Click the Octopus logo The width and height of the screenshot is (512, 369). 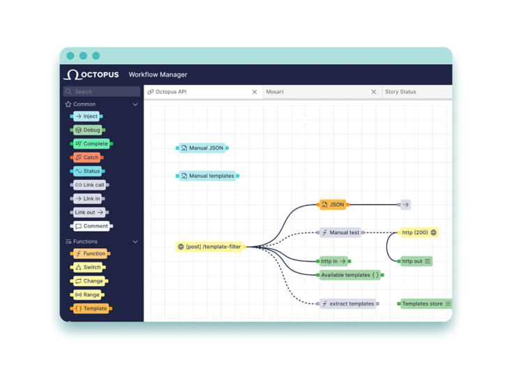point(91,75)
